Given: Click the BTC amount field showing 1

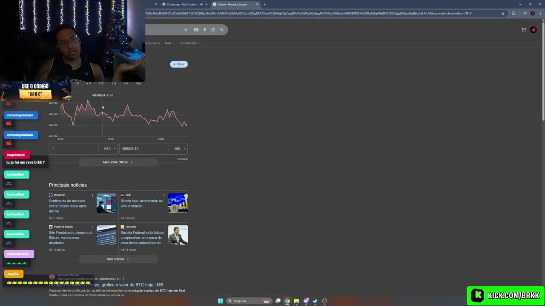Looking at the screenshot, I should click(75, 149).
